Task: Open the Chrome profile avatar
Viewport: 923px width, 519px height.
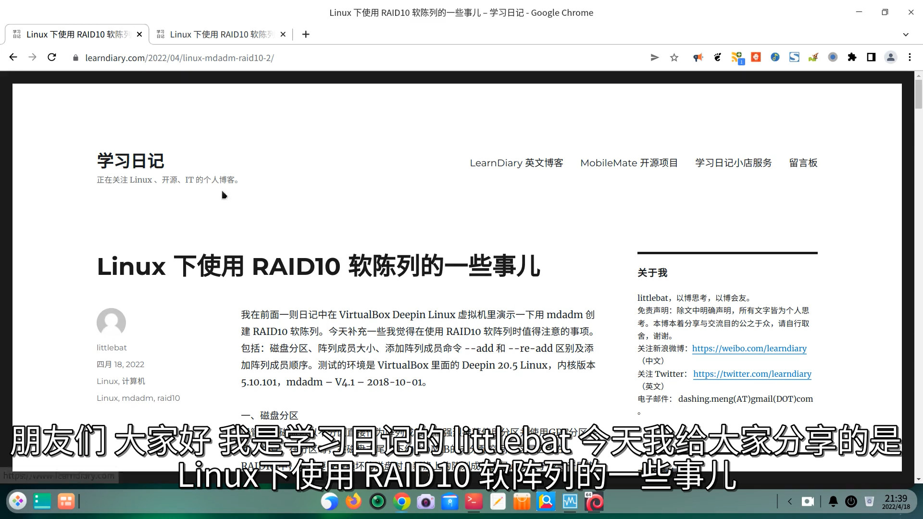Action: tap(890, 58)
